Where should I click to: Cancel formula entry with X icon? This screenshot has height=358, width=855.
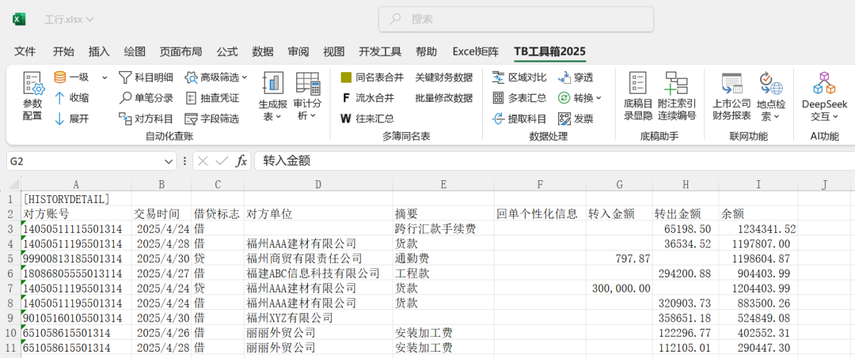[x=203, y=161]
